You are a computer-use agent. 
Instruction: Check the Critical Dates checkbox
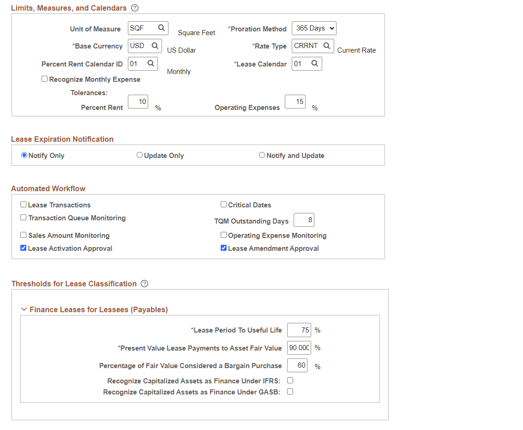[223, 204]
